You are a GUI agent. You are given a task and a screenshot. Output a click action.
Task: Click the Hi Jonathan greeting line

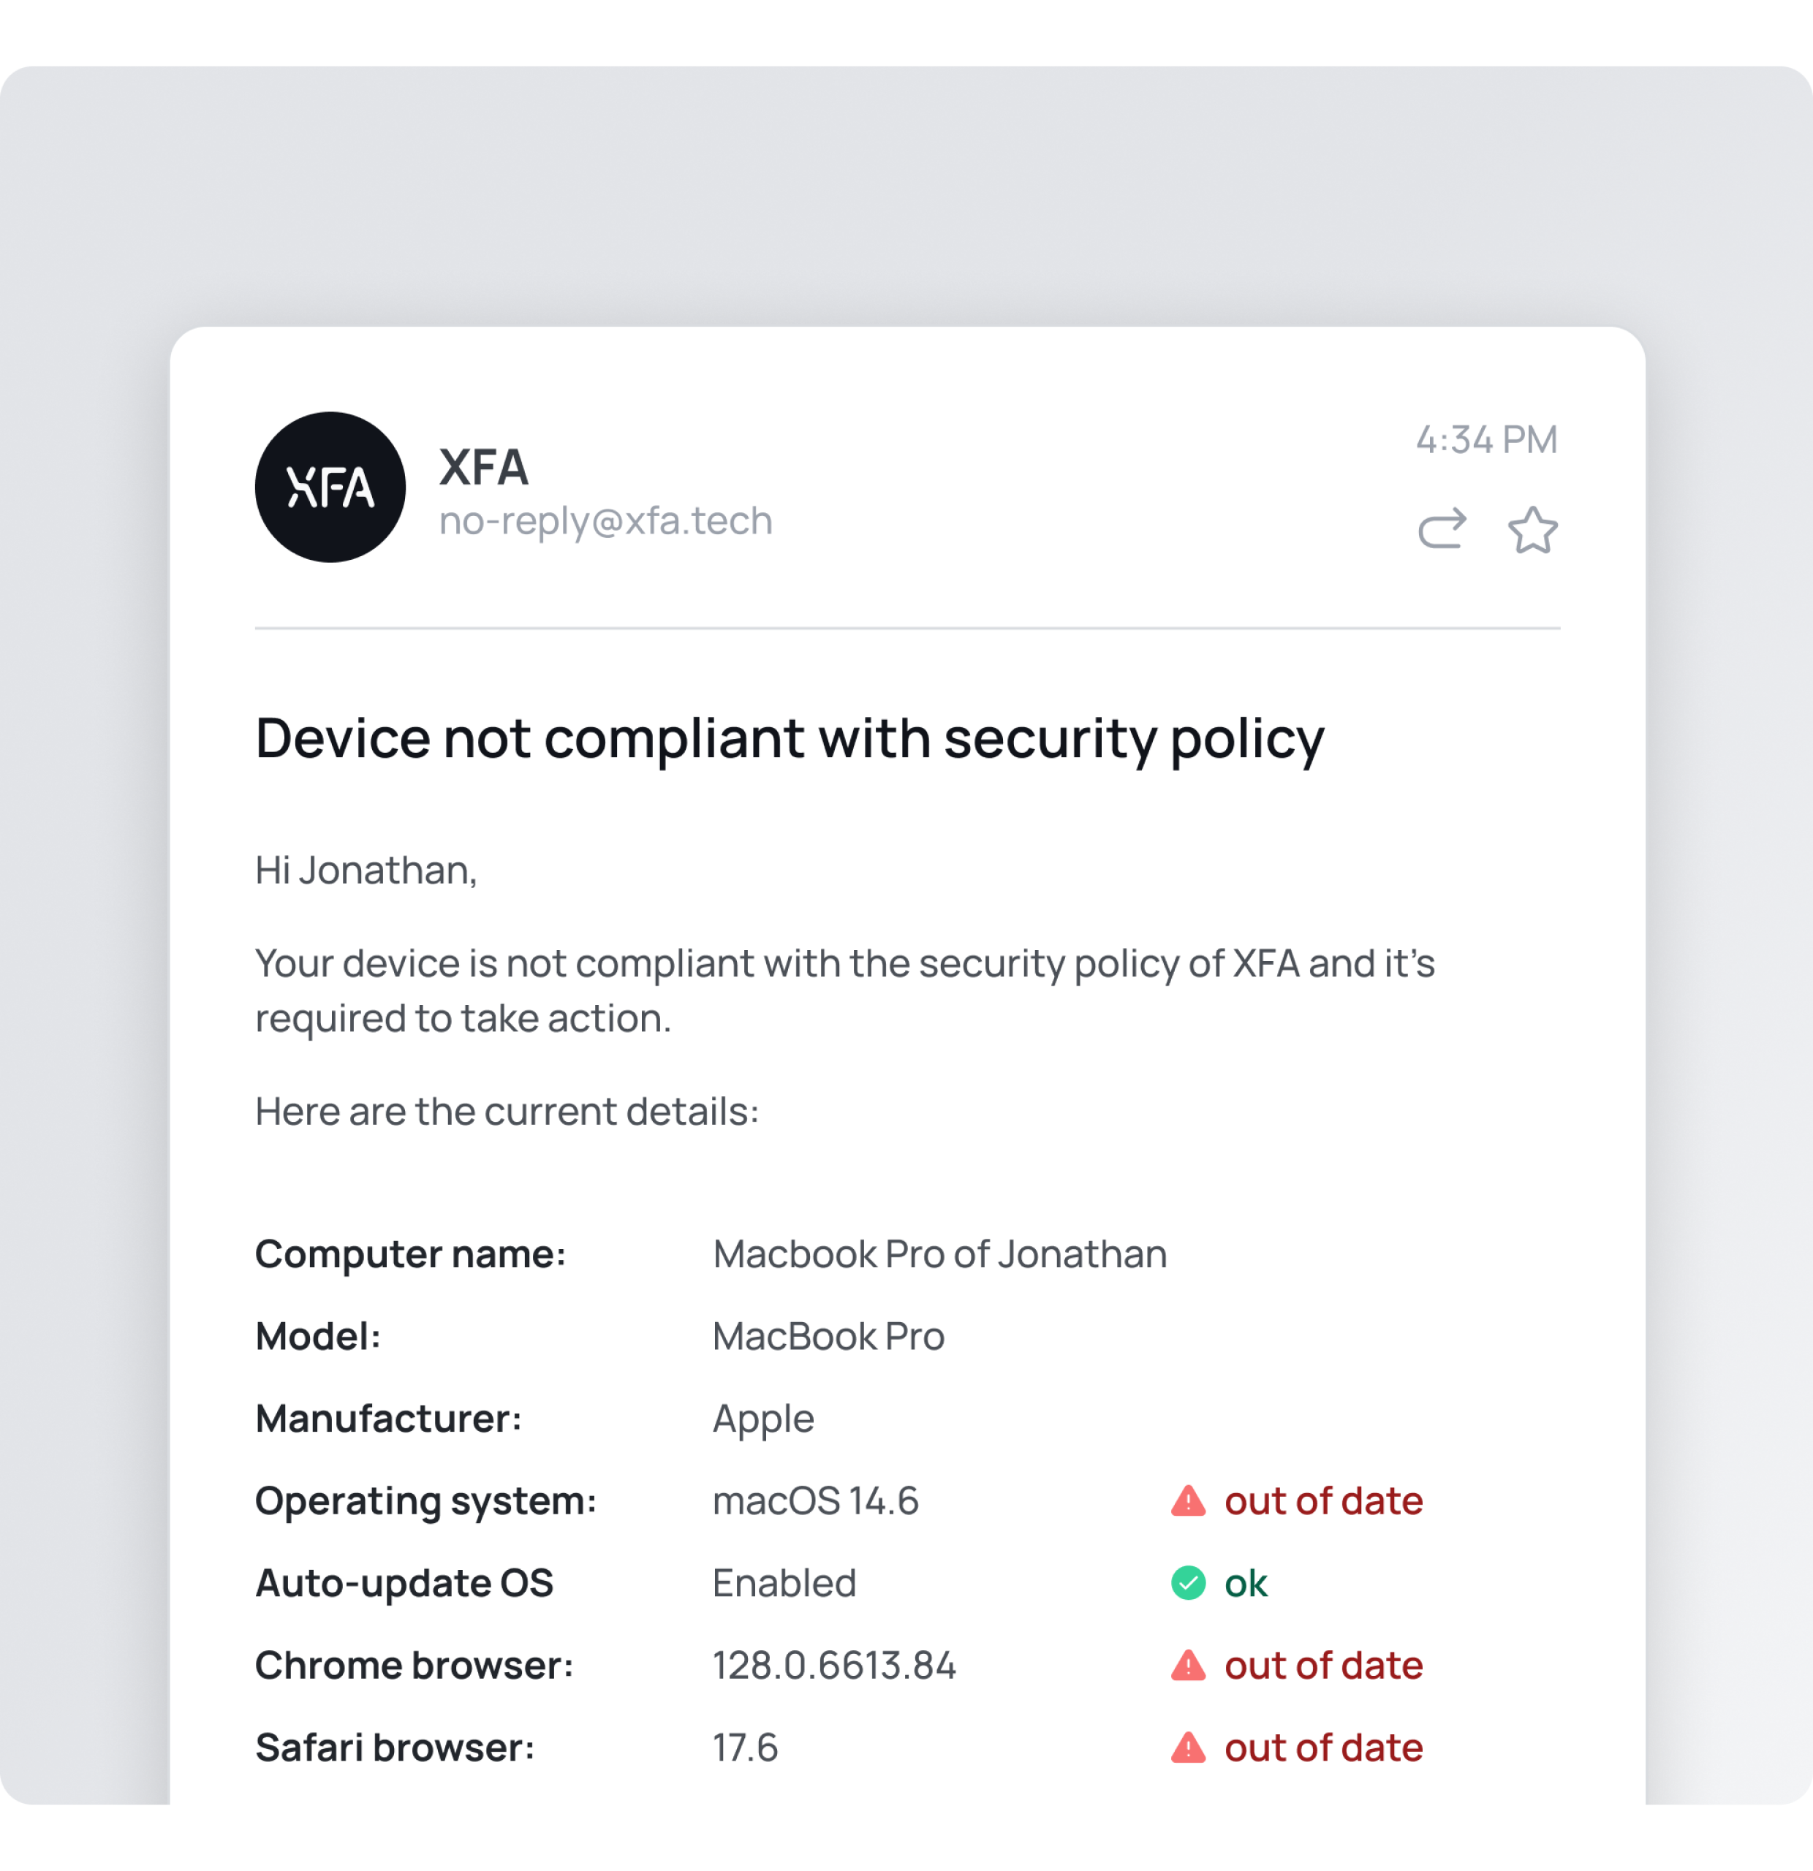[x=366, y=870]
